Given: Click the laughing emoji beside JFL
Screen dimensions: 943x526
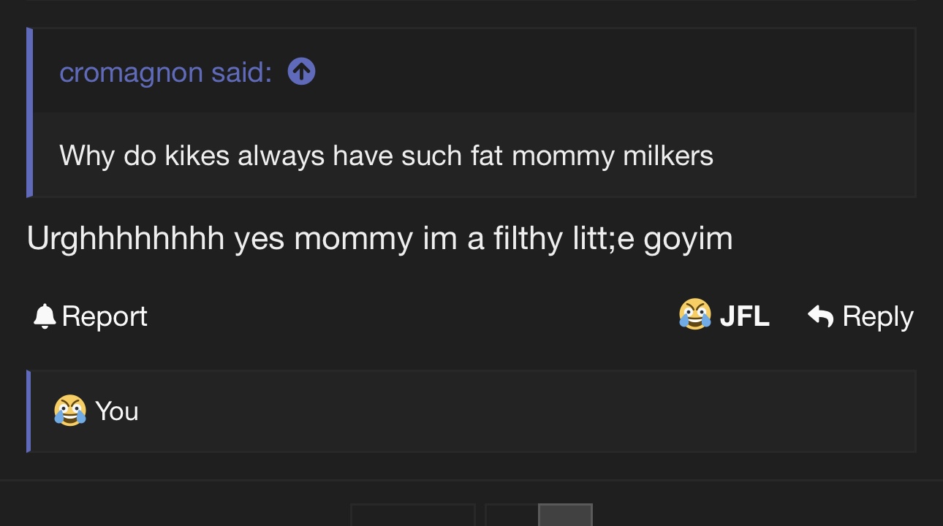Looking at the screenshot, I should click(694, 316).
